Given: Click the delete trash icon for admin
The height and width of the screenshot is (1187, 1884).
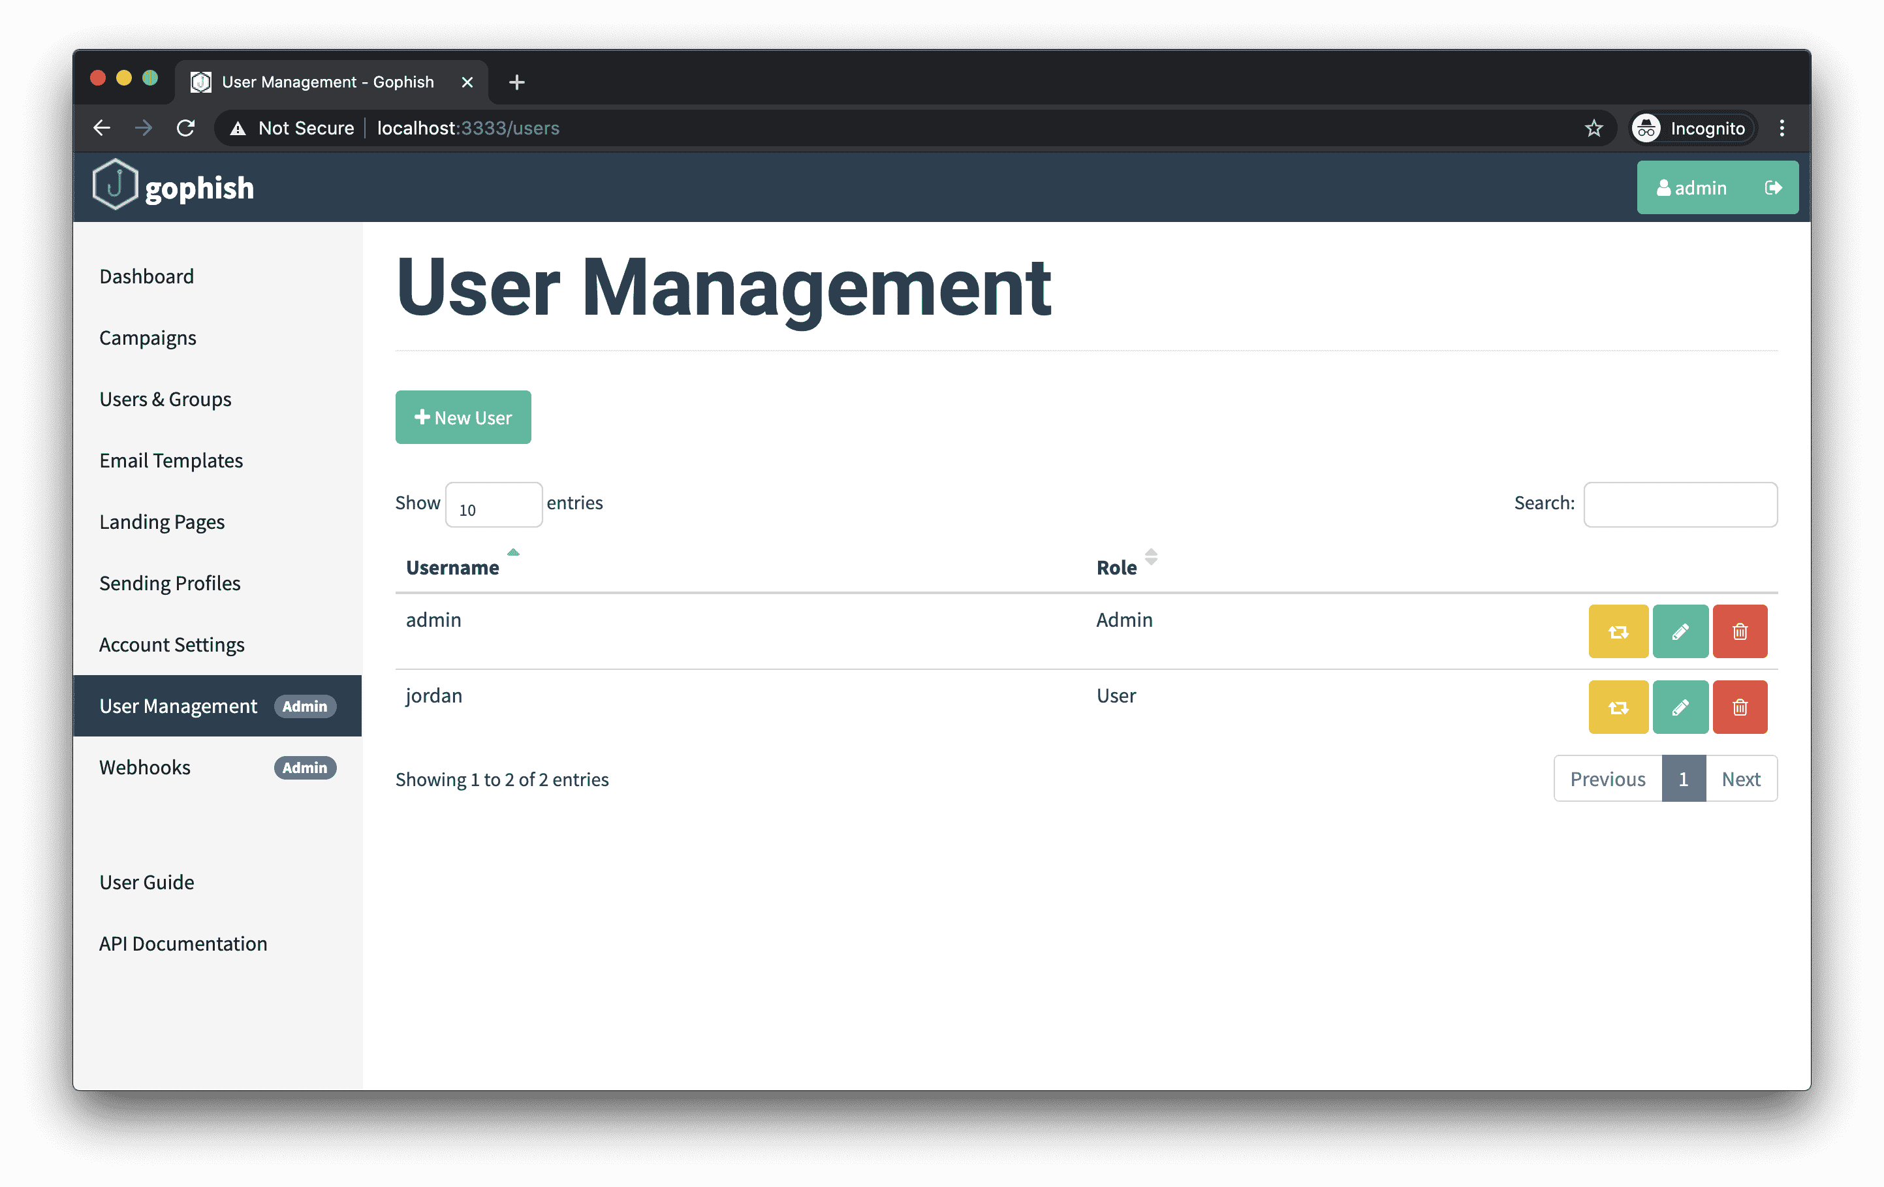Looking at the screenshot, I should point(1739,631).
